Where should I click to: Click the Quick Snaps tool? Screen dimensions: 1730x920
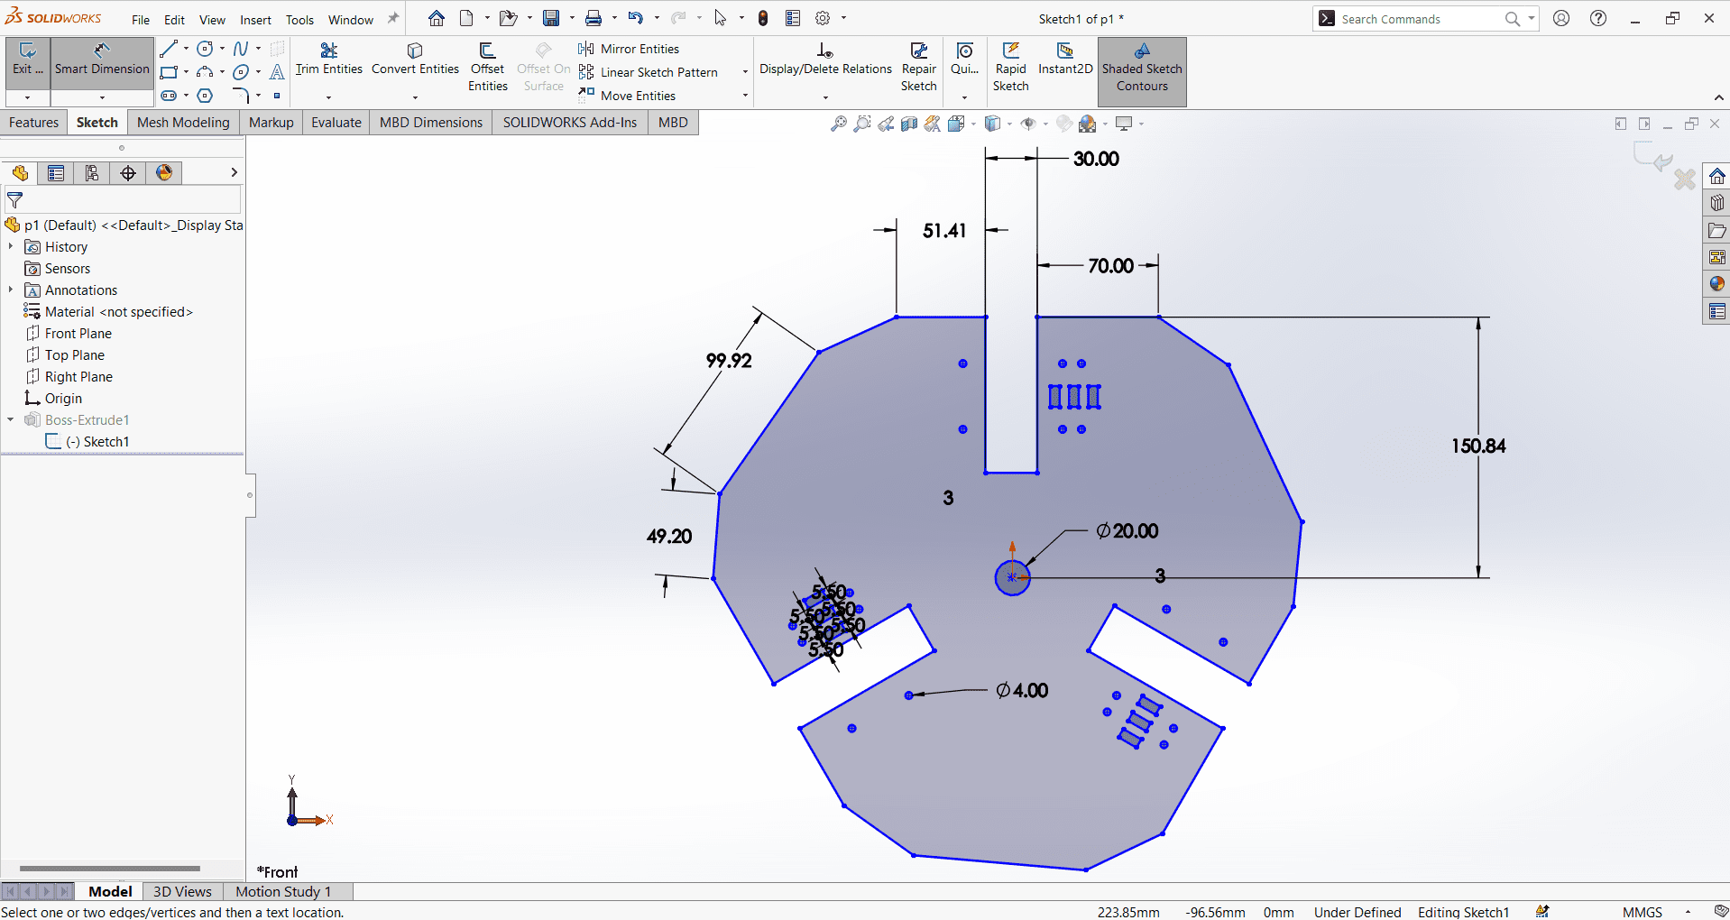click(x=964, y=60)
